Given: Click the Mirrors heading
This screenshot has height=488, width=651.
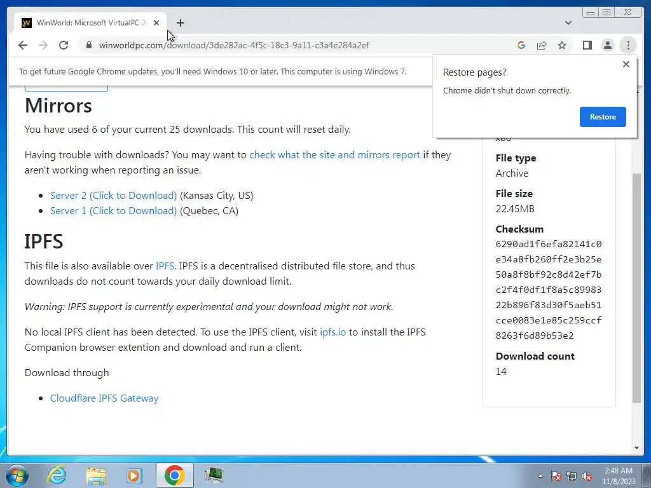Looking at the screenshot, I should tap(58, 105).
